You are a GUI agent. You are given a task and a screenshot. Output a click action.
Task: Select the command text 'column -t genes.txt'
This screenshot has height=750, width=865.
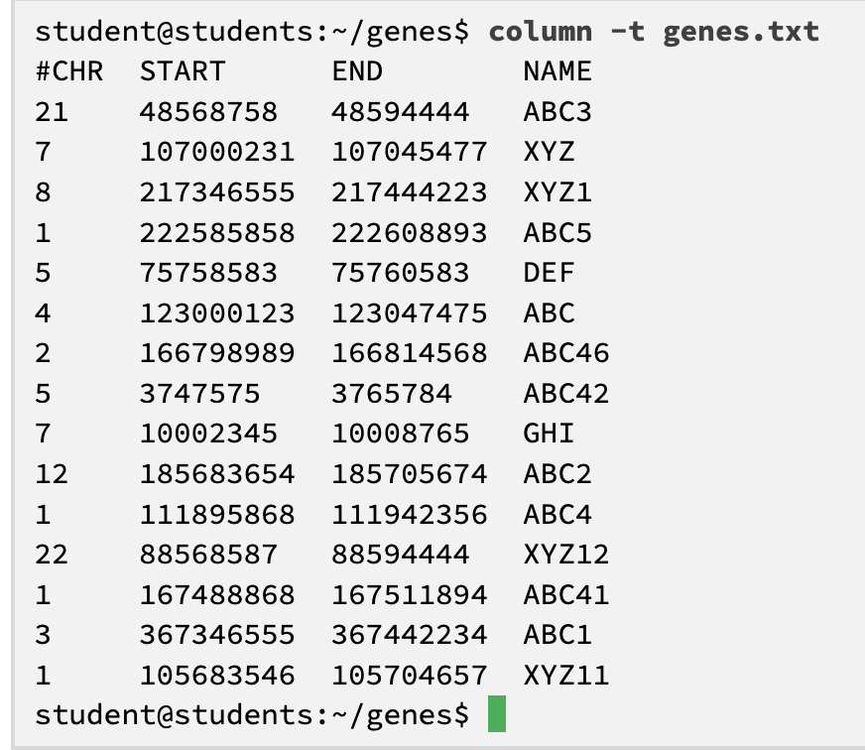tap(654, 32)
